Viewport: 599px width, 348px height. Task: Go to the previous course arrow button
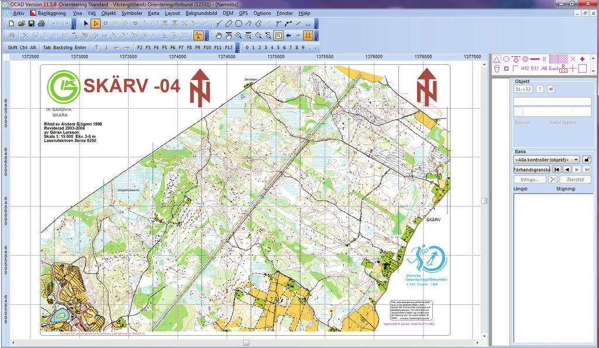click(x=566, y=169)
